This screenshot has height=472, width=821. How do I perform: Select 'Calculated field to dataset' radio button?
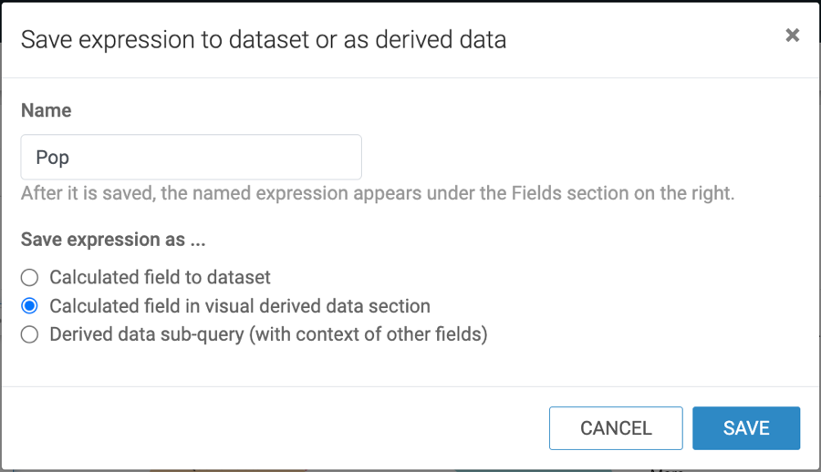click(x=30, y=277)
